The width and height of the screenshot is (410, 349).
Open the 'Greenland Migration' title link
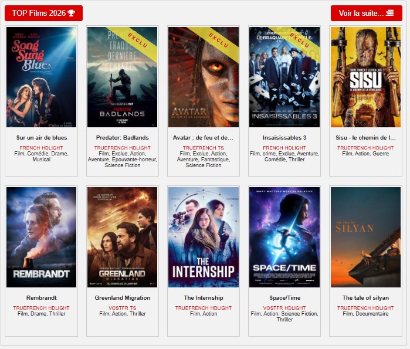(x=122, y=298)
